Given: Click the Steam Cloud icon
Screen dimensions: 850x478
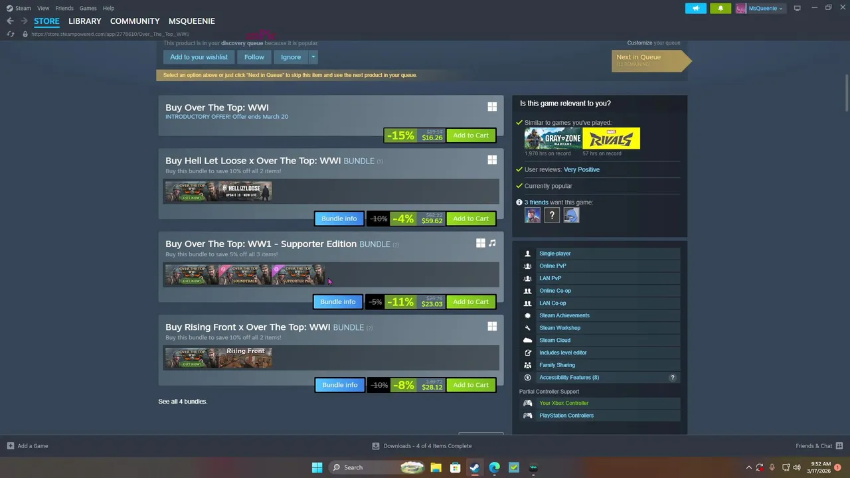Looking at the screenshot, I should click(x=527, y=340).
